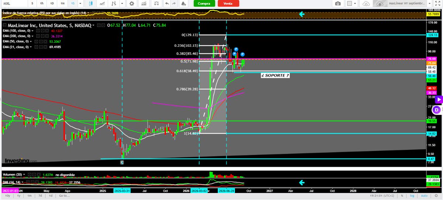Screen dimensions: 443x200
Task: Hide the RSI indicator line
Action: 93,13
